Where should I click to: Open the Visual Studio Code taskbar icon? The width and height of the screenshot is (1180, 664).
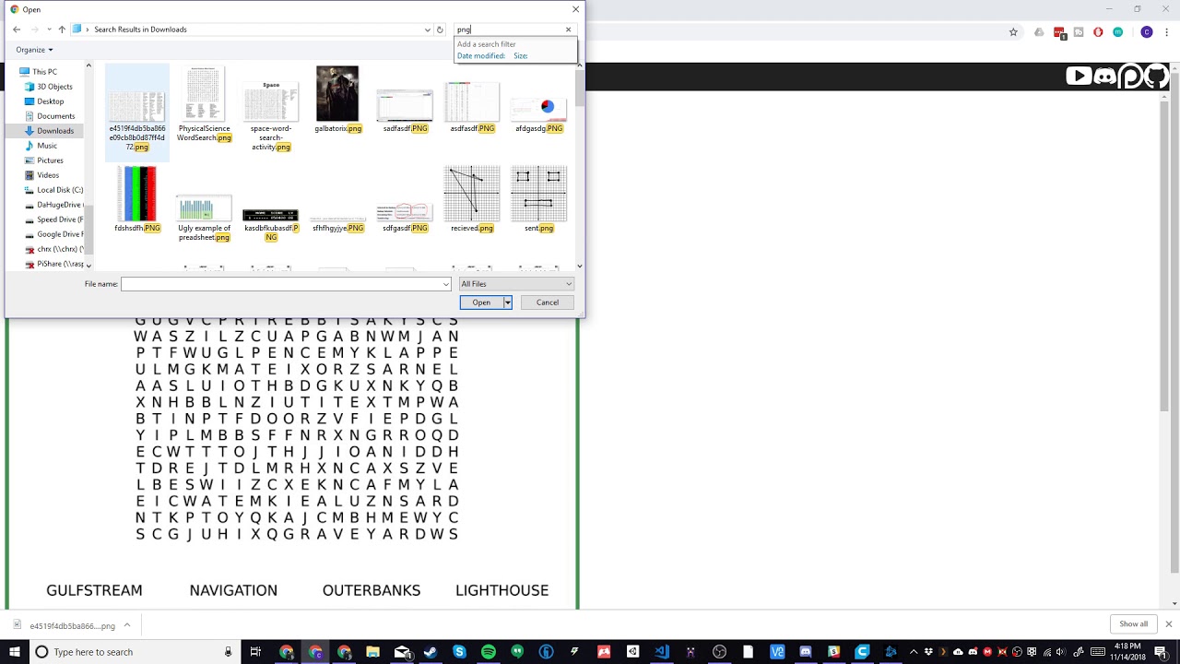pos(661,652)
